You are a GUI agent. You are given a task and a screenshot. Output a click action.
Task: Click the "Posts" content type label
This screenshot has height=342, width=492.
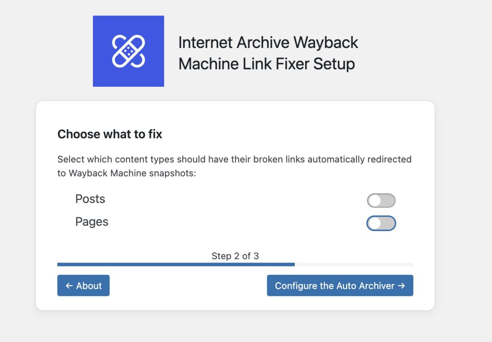90,199
